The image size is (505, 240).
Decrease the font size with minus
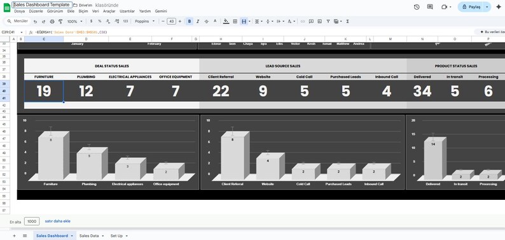click(163, 21)
